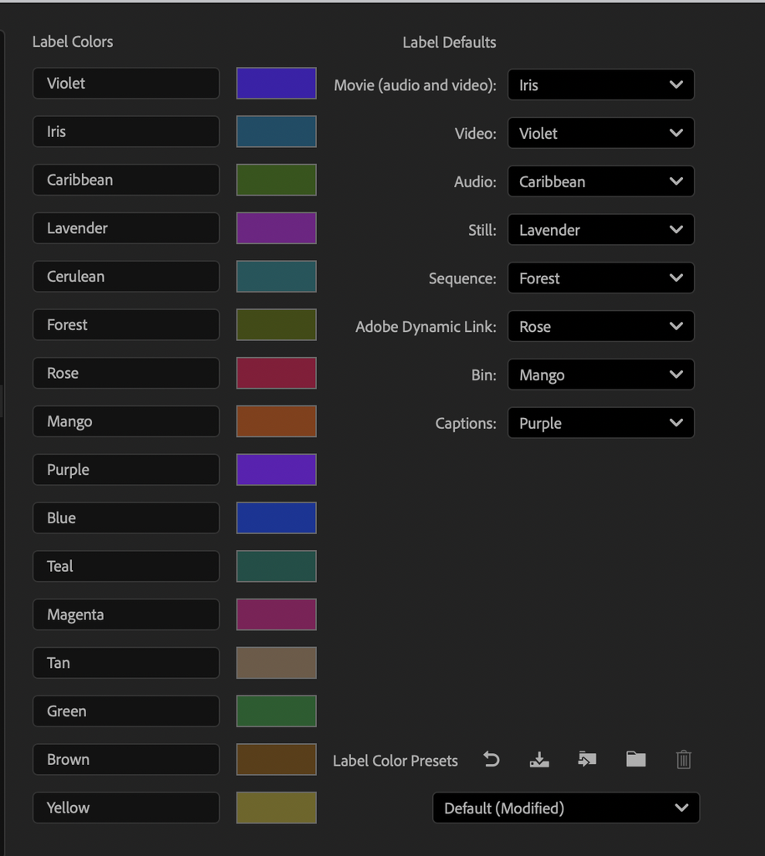Open the Sequence dropdown set to Forest

coord(600,278)
